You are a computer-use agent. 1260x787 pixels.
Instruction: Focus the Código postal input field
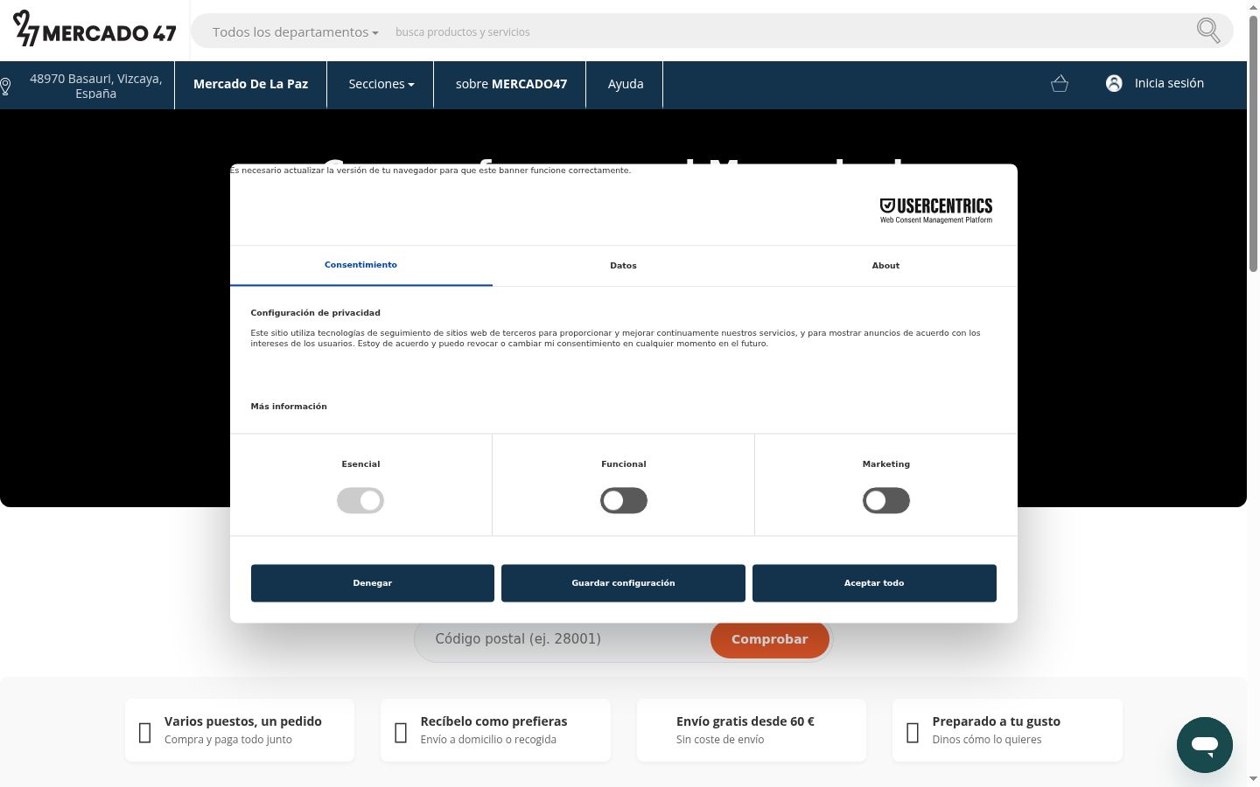[x=564, y=639]
